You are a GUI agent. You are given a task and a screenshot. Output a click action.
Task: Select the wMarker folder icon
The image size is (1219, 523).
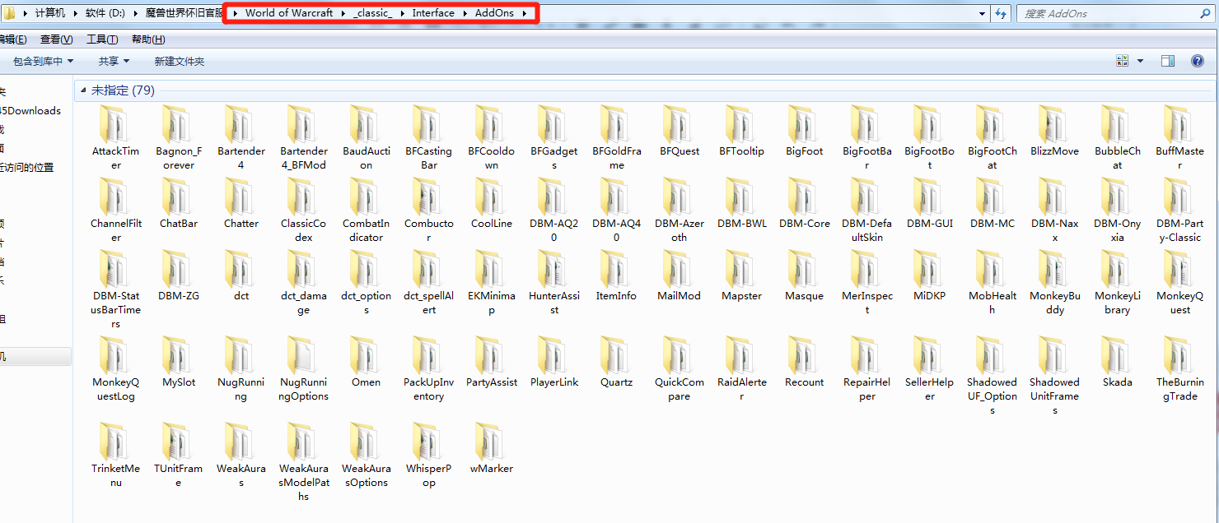point(491,441)
